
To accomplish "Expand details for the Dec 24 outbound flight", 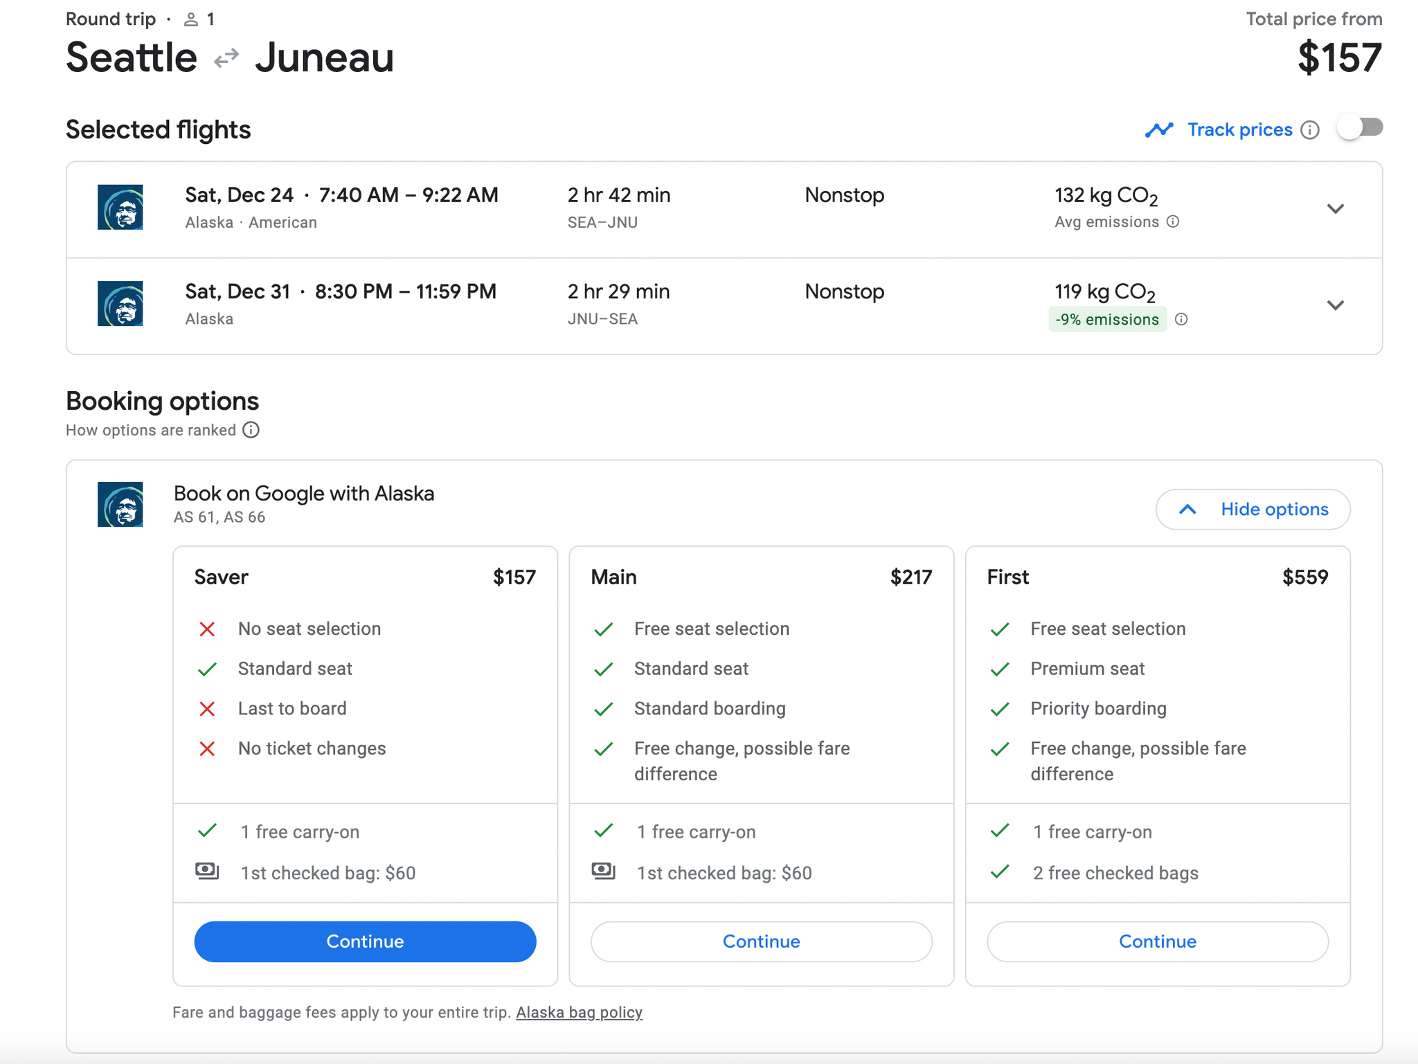I will coord(1336,208).
